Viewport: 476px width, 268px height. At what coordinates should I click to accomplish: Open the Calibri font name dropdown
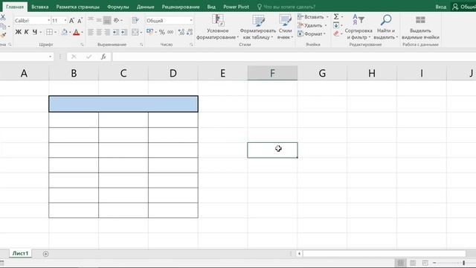pos(48,20)
